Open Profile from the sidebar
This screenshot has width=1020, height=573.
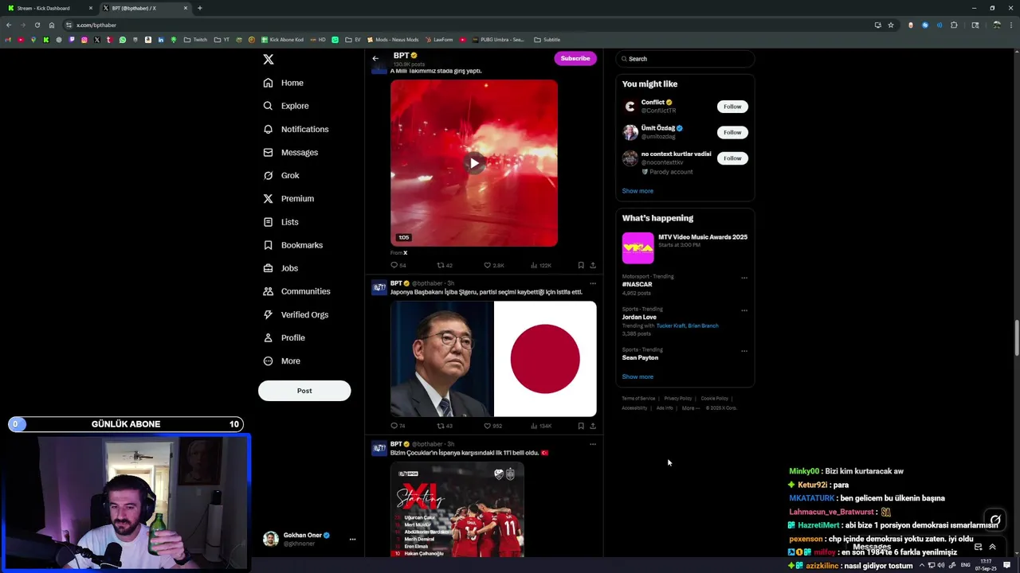coord(284,337)
